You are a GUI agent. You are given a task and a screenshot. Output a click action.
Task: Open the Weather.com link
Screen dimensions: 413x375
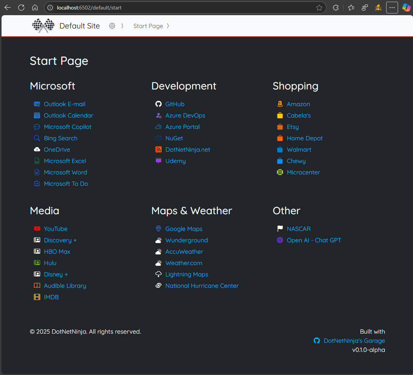pos(184,263)
